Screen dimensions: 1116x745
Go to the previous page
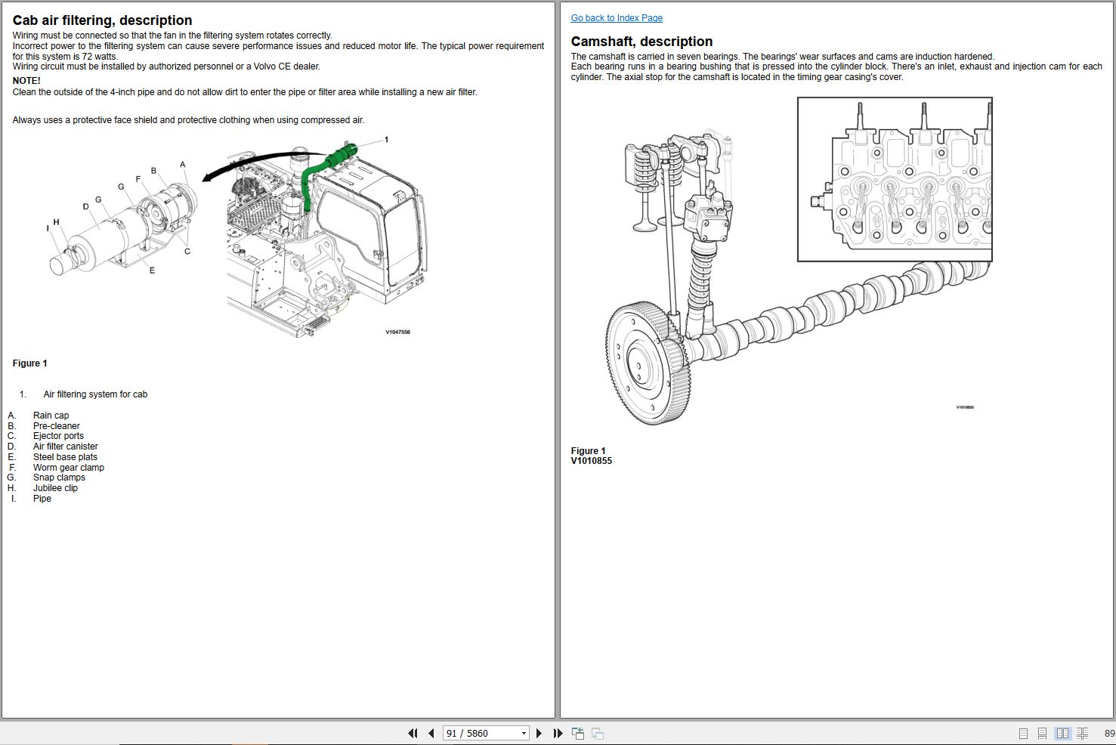point(431,733)
